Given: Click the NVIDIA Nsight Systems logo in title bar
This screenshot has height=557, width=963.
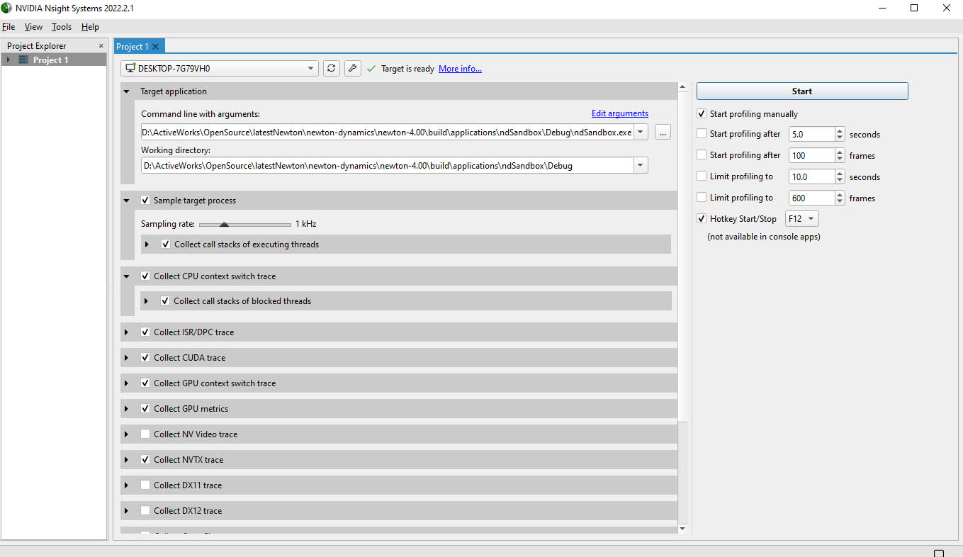Looking at the screenshot, I should pyautogui.click(x=6, y=8).
